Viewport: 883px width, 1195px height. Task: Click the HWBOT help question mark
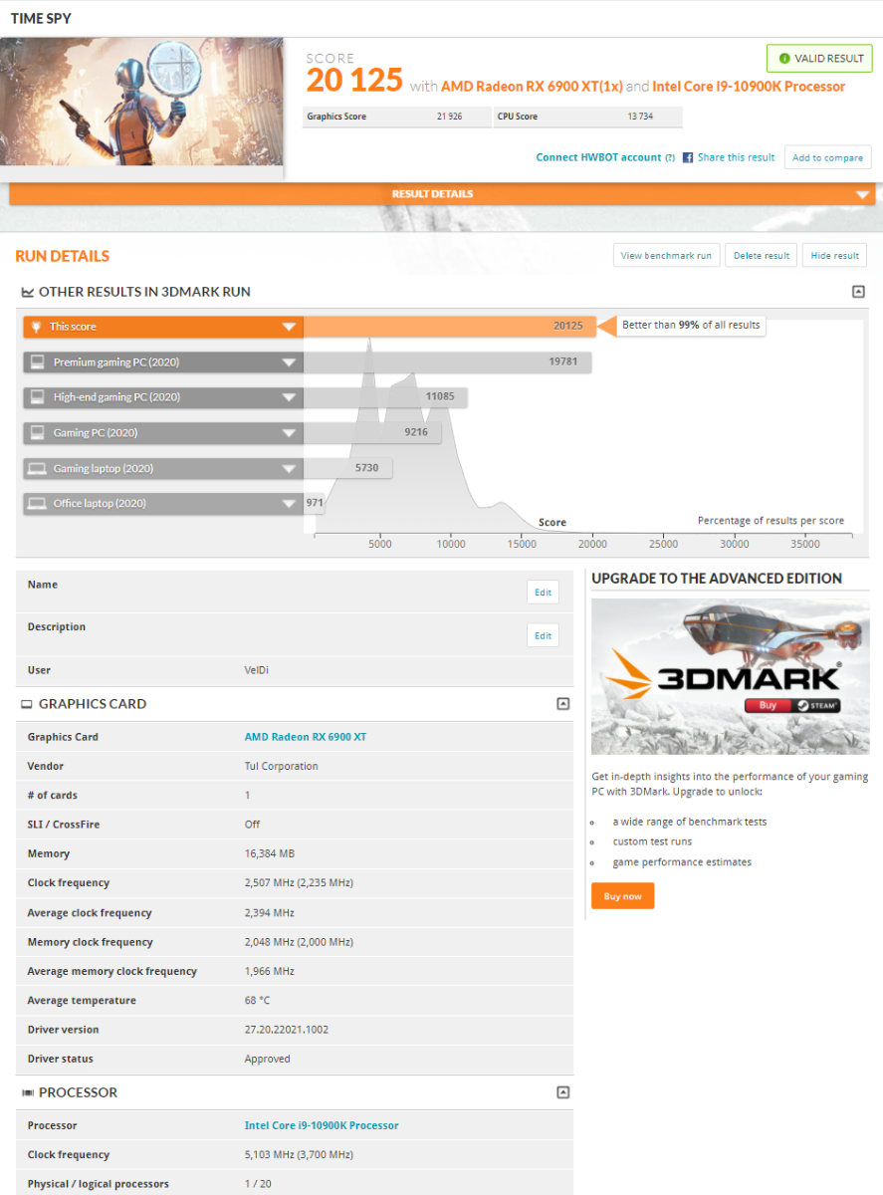coord(670,157)
